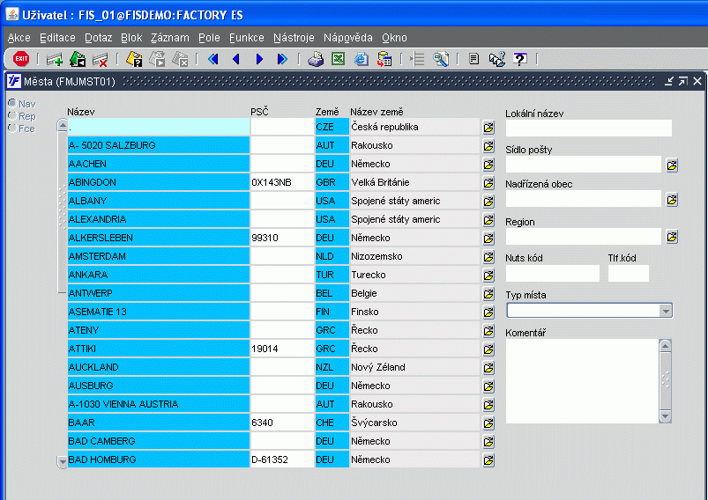Click the Lokální název input field
This screenshot has width=708, height=500.
coord(589,128)
